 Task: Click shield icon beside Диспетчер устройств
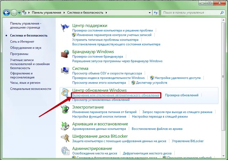click(133, 83)
